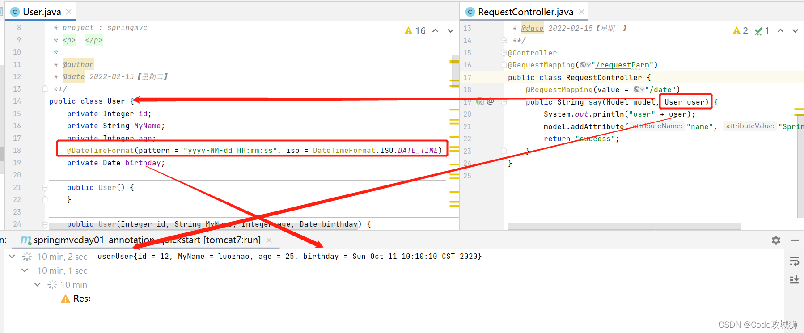This screenshot has height=333, width=804.
Task: Collapse the Javadoc fold marker on line 13 in User.java
Action: point(45,89)
